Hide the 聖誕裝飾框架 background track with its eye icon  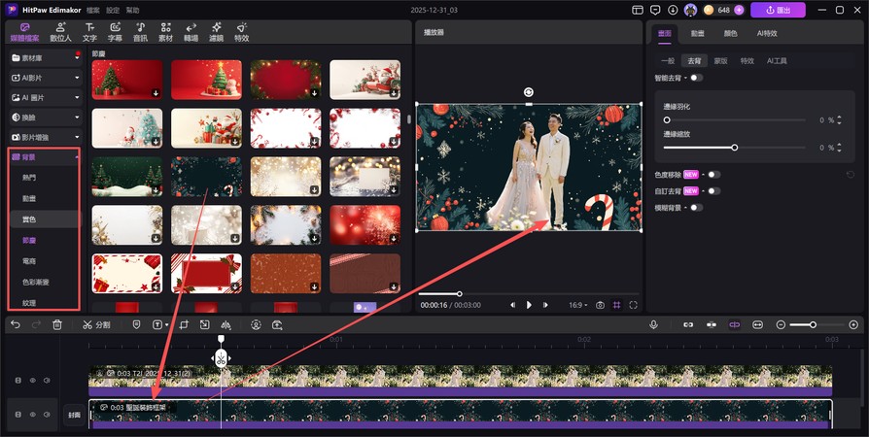tap(33, 415)
